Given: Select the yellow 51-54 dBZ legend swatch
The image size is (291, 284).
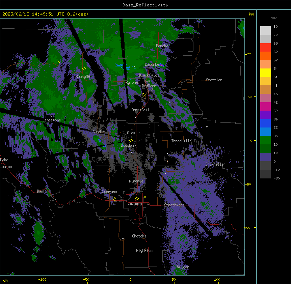Looking at the screenshot, I should (265, 73).
